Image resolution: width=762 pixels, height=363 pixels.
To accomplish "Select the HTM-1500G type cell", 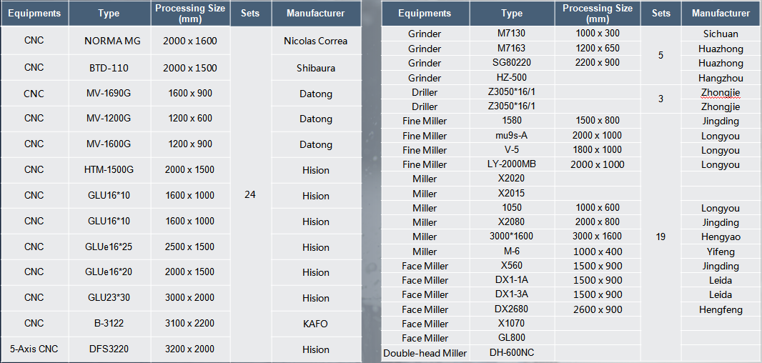I will tap(109, 170).
